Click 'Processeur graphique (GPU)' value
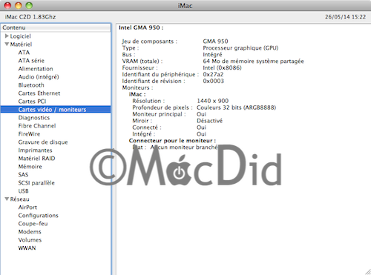Screen dimensions: 371x275 pos(240,48)
